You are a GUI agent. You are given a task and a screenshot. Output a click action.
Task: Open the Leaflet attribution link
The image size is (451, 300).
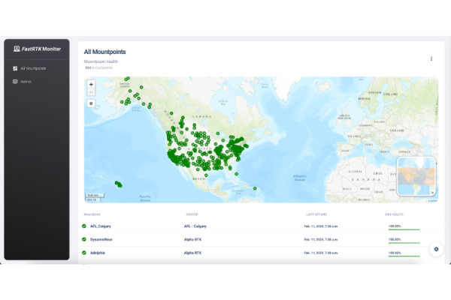[x=432, y=201]
